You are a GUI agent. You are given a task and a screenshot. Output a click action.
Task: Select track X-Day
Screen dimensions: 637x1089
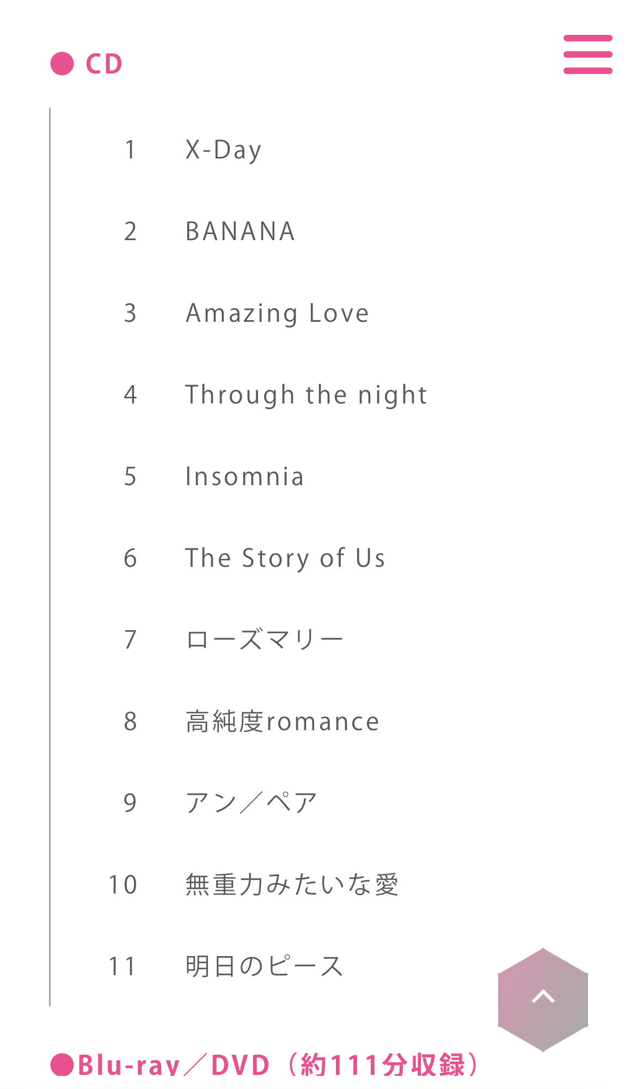(x=224, y=150)
